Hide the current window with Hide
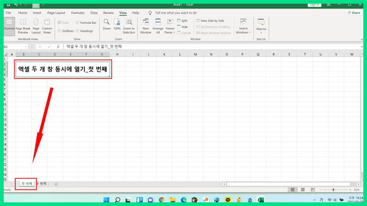The width and height of the screenshot is (367, 206). [182, 27]
